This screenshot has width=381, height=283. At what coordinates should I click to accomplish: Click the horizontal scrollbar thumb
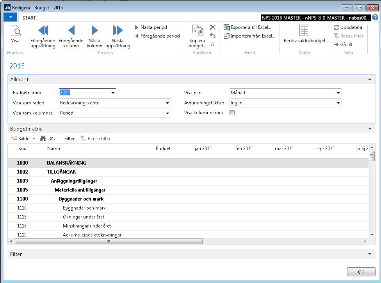(109, 242)
